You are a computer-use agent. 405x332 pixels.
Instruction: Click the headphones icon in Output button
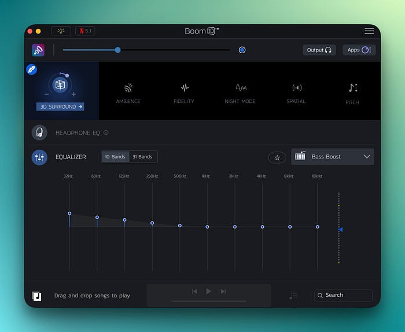pos(328,50)
